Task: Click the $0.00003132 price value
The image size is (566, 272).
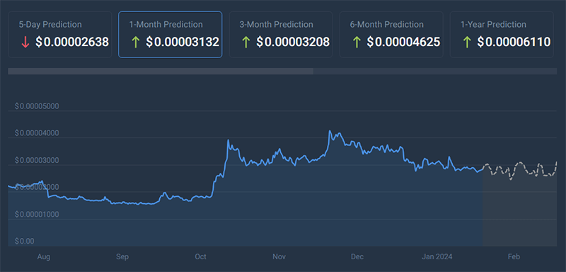Action: click(x=183, y=42)
